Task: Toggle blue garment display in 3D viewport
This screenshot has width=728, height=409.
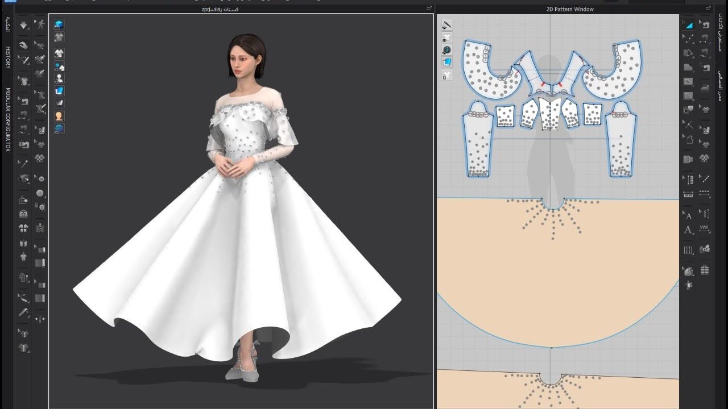Action: 59,24
